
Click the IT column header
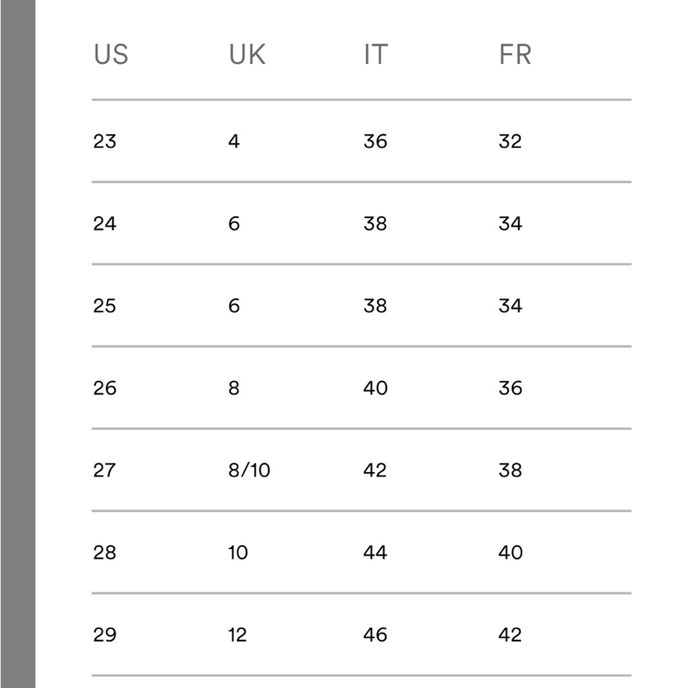coord(376,54)
